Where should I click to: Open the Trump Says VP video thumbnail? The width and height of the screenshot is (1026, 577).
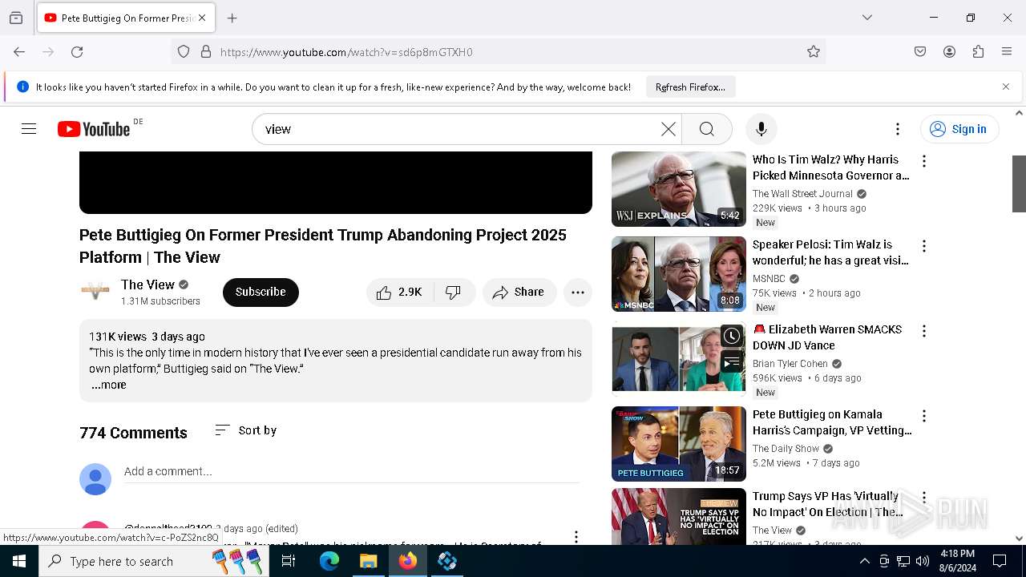coord(678,517)
